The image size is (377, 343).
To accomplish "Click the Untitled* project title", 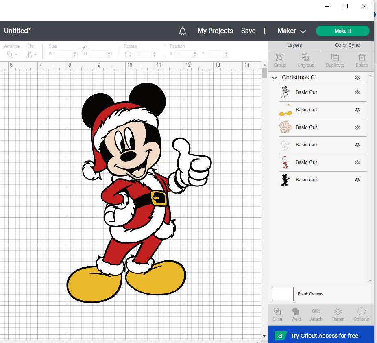I will point(17,31).
